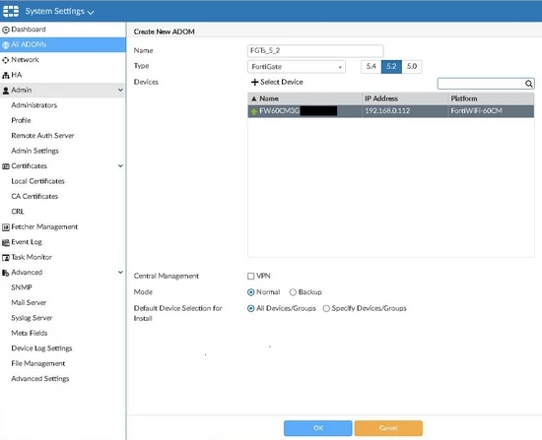Sort by Platform column header
This screenshot has width=542, height=440.
pos(491,98)
